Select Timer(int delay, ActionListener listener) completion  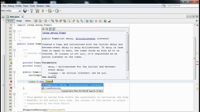[72, 85]
